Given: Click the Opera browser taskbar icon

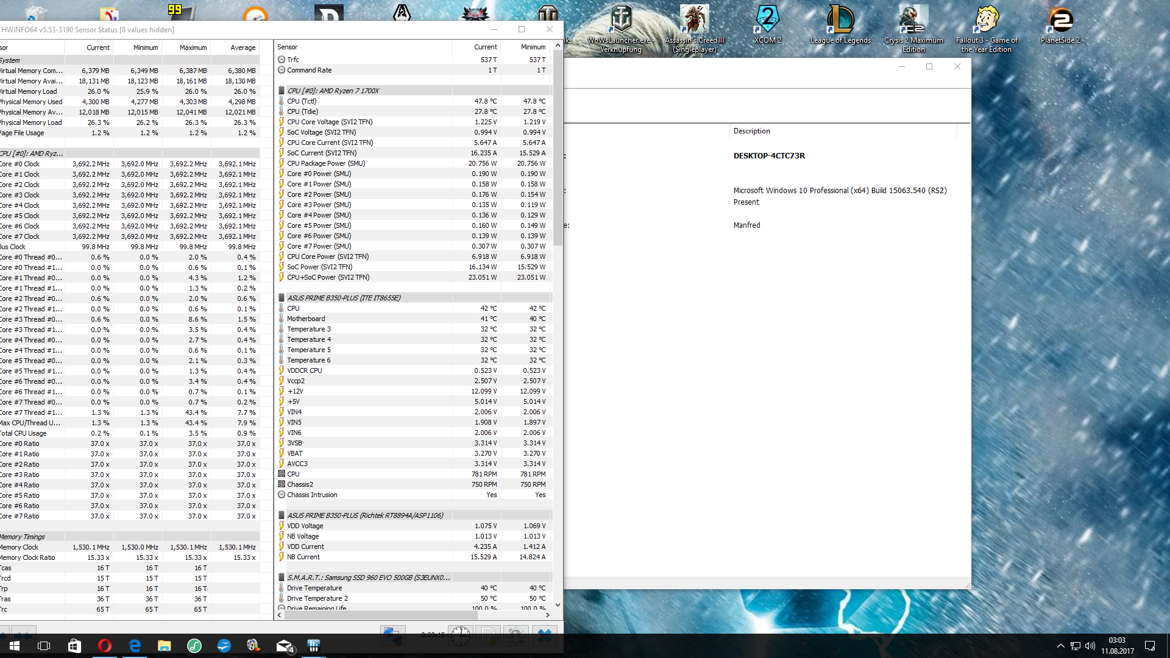Looking at the screenshot, I should 104,646.
